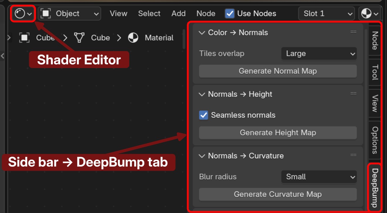Click the Generate Height Map button
Screen dimensions: 387x213
(277, 133)
